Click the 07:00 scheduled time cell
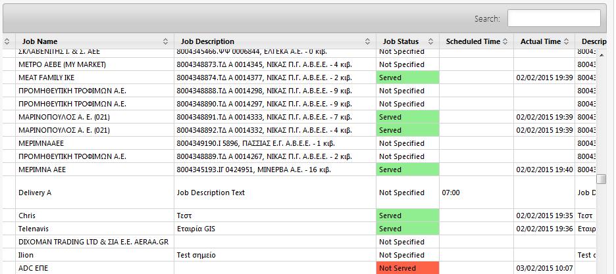Screen dimensions: 616x274 (476, 193)
